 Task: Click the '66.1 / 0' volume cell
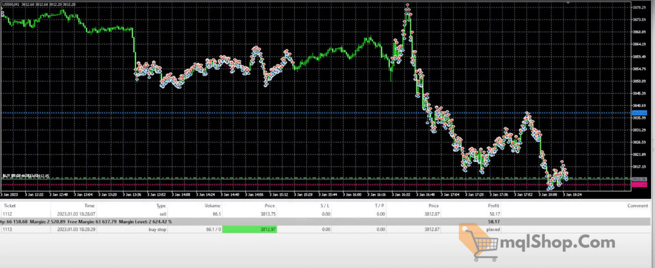pyautogui.click(x=214, y=230)
